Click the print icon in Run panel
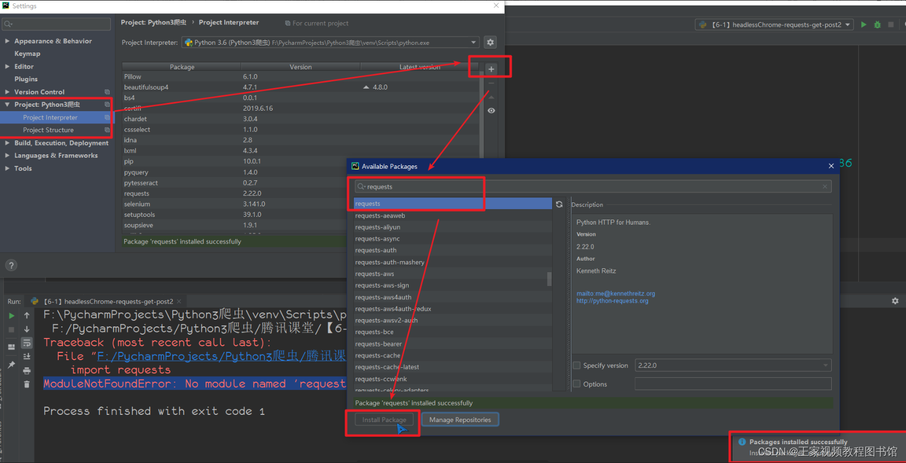906x463 pixels. pyautogui.click(x=27, y=371)
